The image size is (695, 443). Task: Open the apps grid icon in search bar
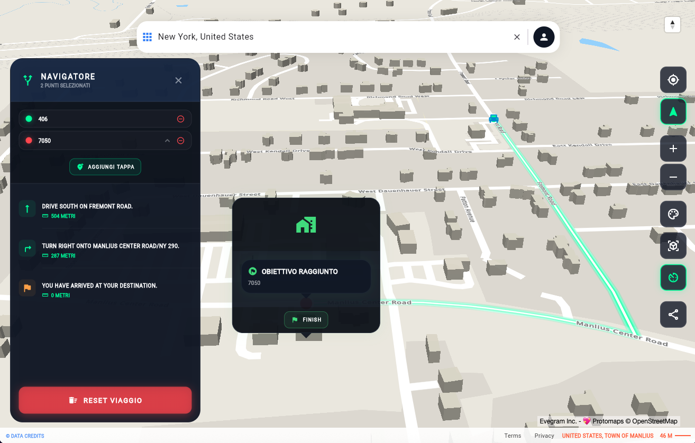[x=147, y=37]
